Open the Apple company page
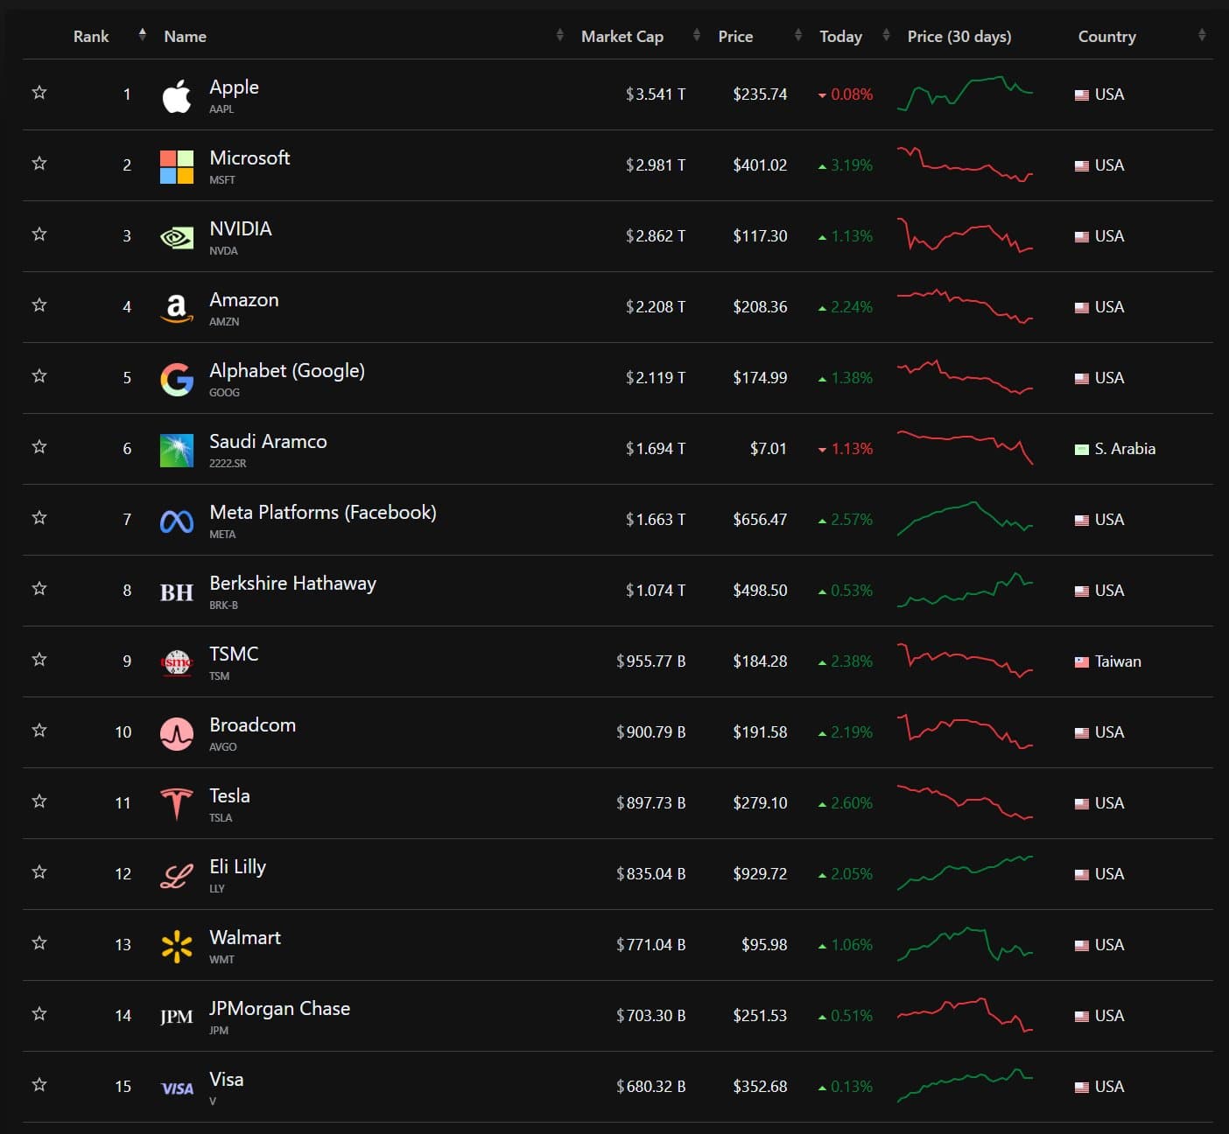 (234, 87)
